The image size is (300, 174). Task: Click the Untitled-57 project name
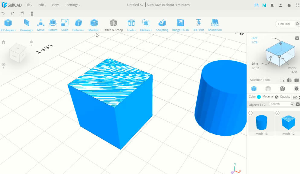coord(135,5)
